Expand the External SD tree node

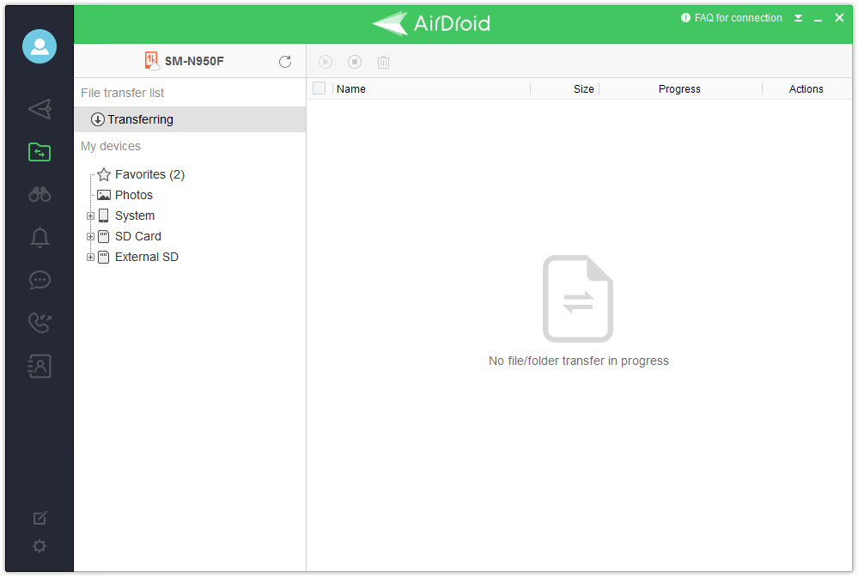click(90, 257)
